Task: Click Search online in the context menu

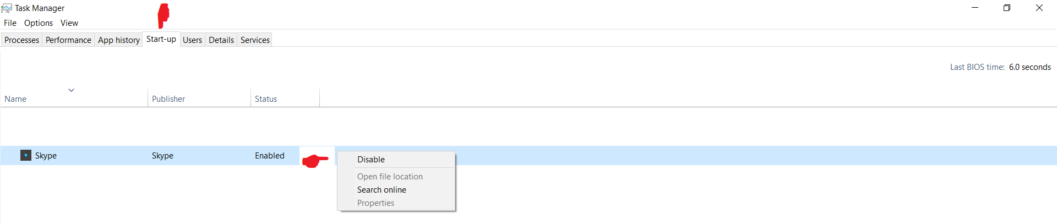Action: tap(382, 189)
